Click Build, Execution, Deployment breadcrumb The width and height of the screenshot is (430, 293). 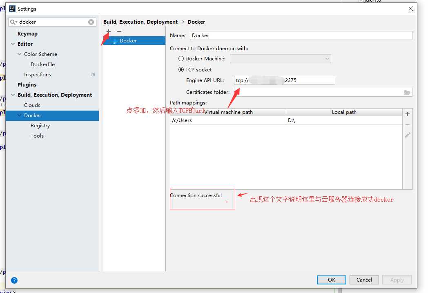[140, 22]
